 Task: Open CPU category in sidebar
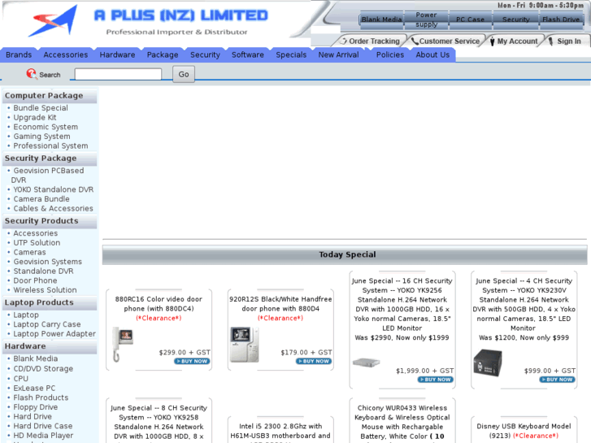pyautogui.click(x=21, y=379)
